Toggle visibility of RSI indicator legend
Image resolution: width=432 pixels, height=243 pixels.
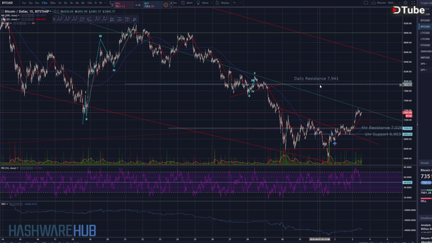point(22,168)
